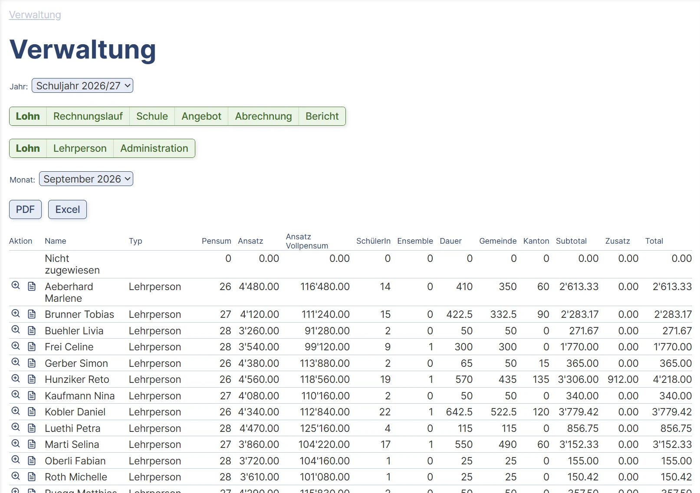Switch to the Schule tab

coord(152,116)
